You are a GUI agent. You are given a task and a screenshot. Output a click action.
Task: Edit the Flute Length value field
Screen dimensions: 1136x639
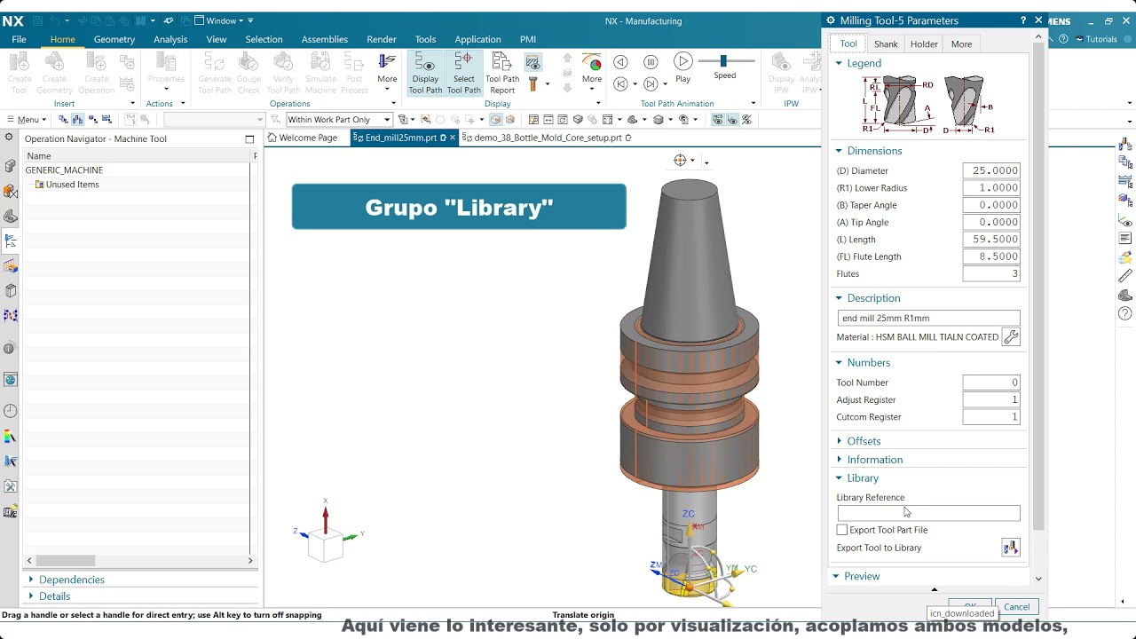point(991,256)
